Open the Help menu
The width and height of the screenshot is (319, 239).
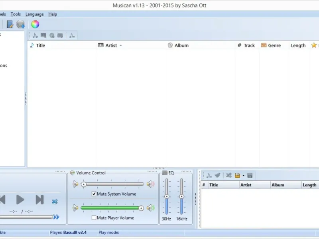click(53, 14)
